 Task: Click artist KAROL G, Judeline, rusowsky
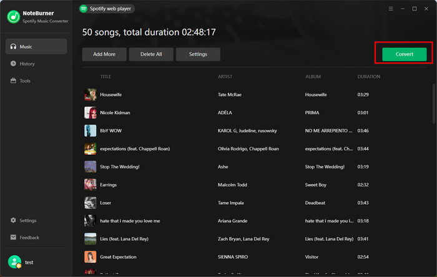pyautogui.click(x=247, y=131)
